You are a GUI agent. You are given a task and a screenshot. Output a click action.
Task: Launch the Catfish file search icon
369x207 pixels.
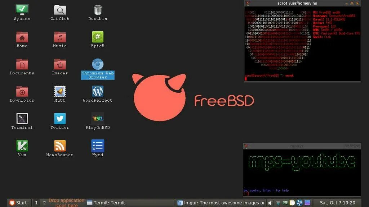tap(60, 13)
